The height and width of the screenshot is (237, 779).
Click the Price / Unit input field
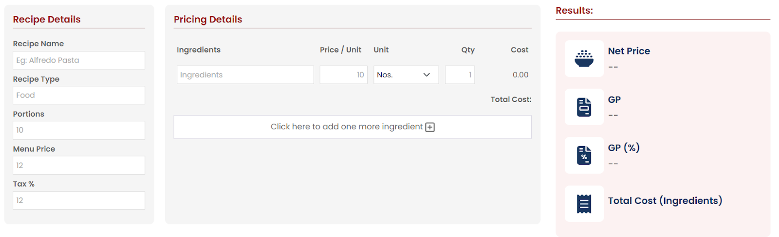coord(344,75)
